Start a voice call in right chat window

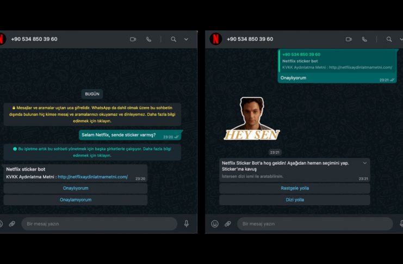coord(364,39)
